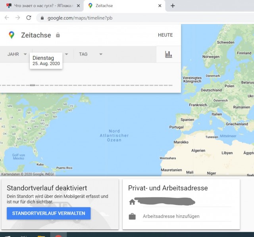
Task: Click the 'Privat- und Arbeitsadresse' heading
Action: point(168,188)
